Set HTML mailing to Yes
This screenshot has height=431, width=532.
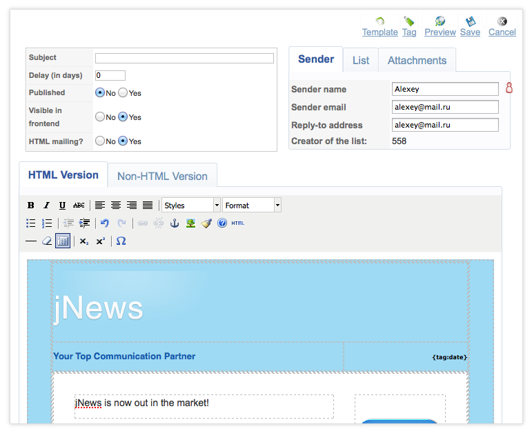click(123, 141)
